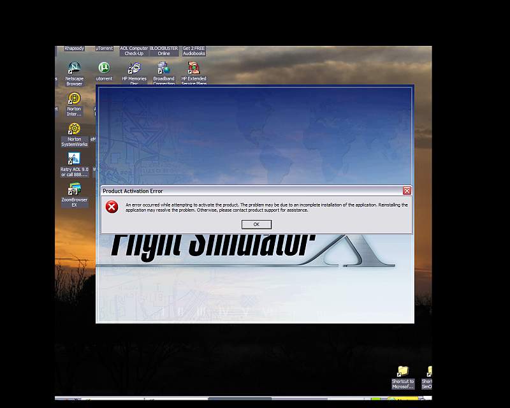Image resolution: width=510 pixels, height=408 pixels.
Task: Select the Norton Inter... desktop icon
Action: click(x=74, y=98)
